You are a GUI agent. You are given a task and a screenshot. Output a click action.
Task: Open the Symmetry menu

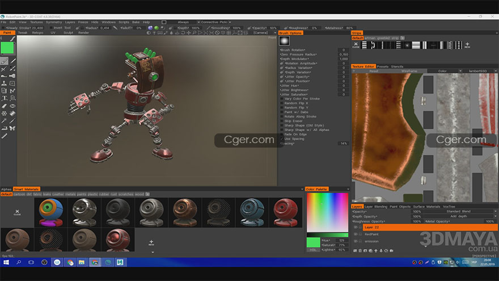(54, 22)
